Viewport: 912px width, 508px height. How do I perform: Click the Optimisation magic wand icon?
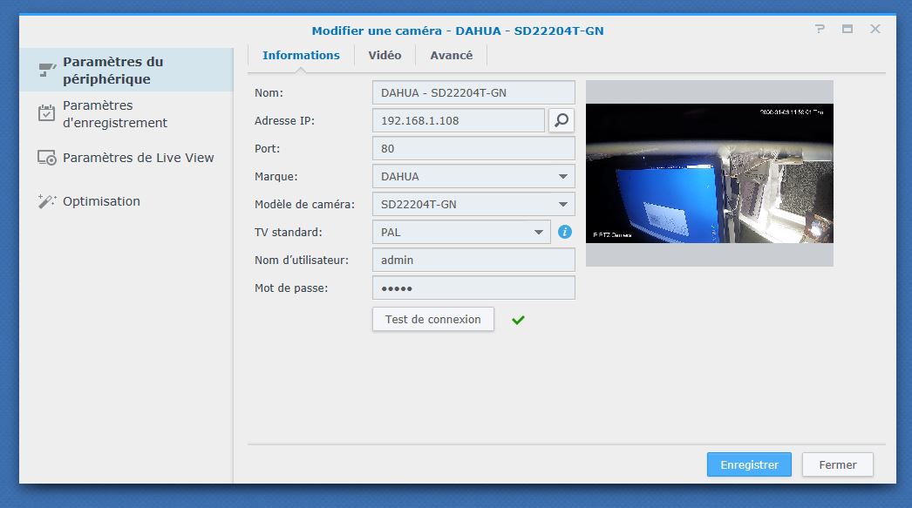(47, 201)
